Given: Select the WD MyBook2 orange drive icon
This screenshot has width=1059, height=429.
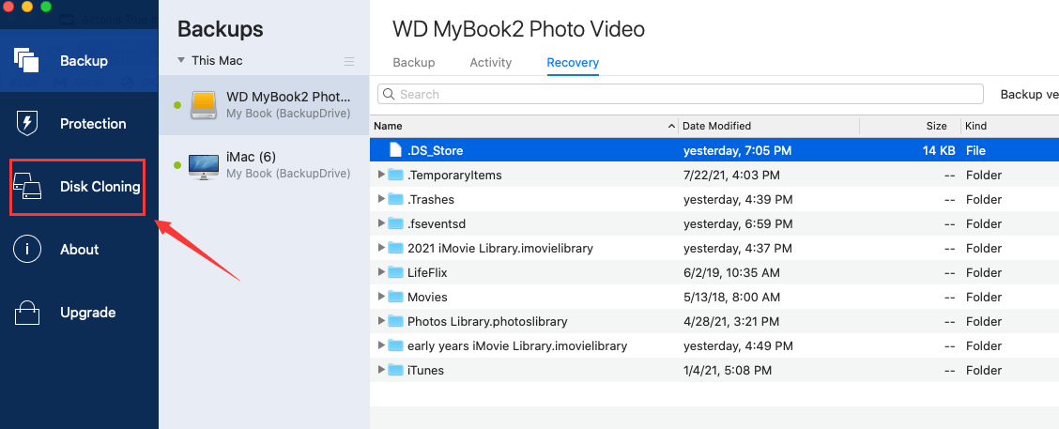Looking at the screenshot, I should (204, 105).
